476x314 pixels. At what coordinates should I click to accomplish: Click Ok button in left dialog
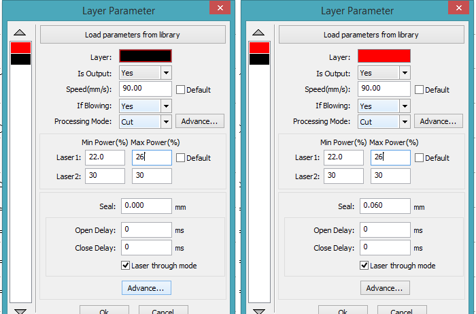coord(104,310)
